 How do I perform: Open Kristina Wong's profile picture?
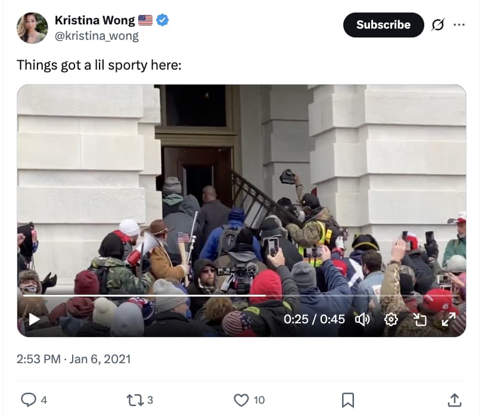32,28
